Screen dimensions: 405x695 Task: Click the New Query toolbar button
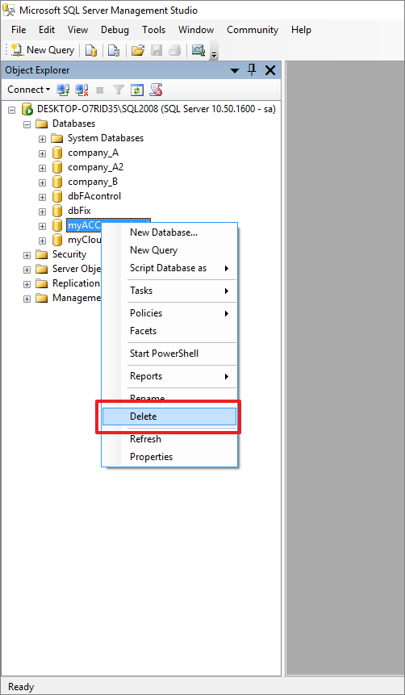point(43,50)
